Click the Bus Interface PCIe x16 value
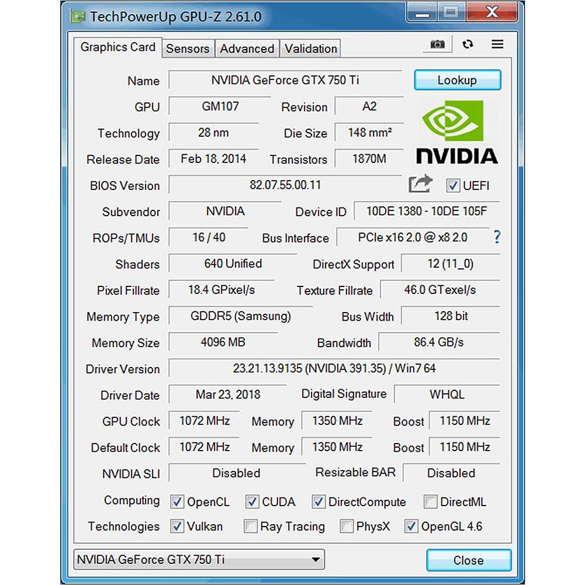This screenshot has height=585, width=585. click(413, 237)
